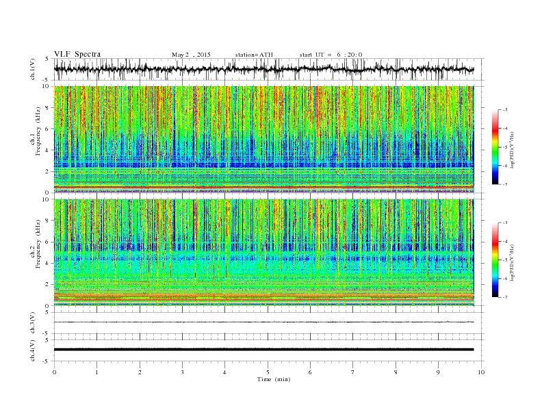Screen dimensions: 542x418
Task: Click the date 'May 2 , 2015'
Action: tap(191, 55)
